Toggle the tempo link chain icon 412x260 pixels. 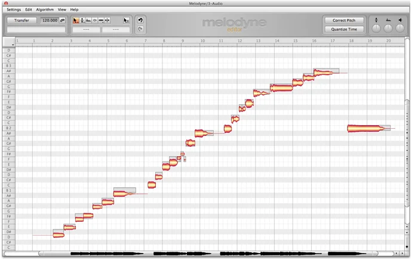point(62,20)
